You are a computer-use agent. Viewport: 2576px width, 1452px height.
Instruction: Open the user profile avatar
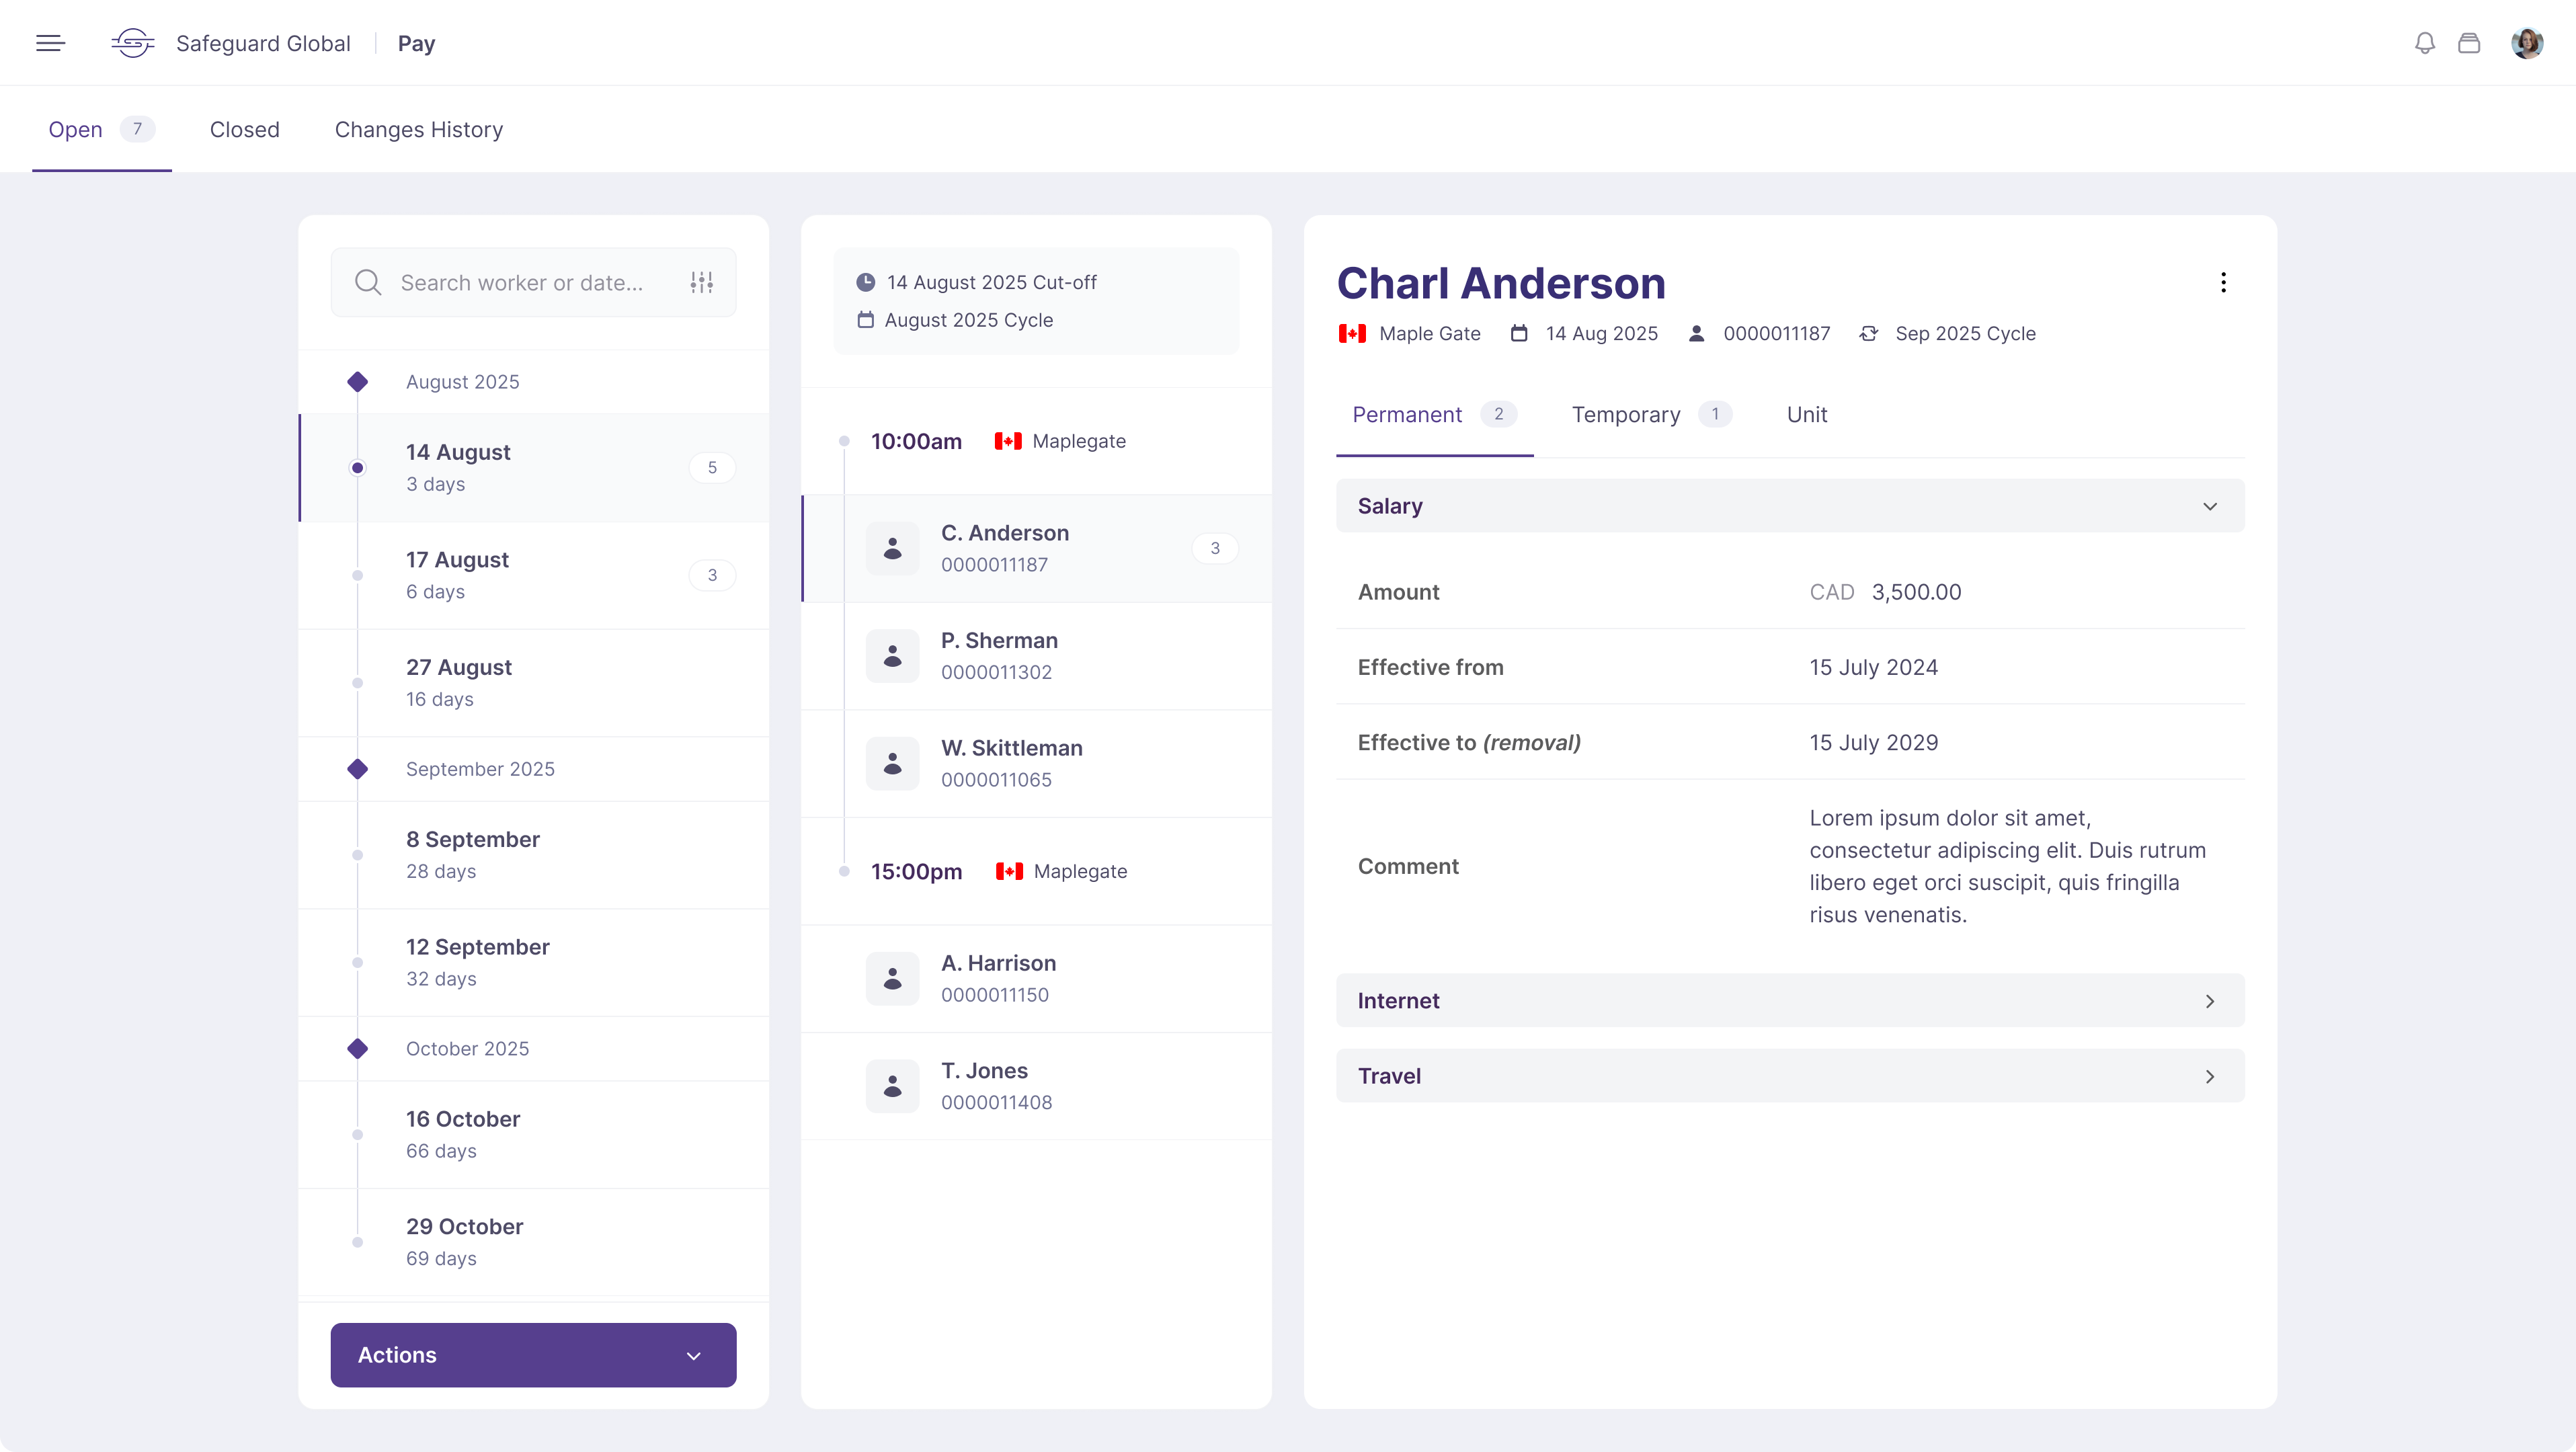2526,43
